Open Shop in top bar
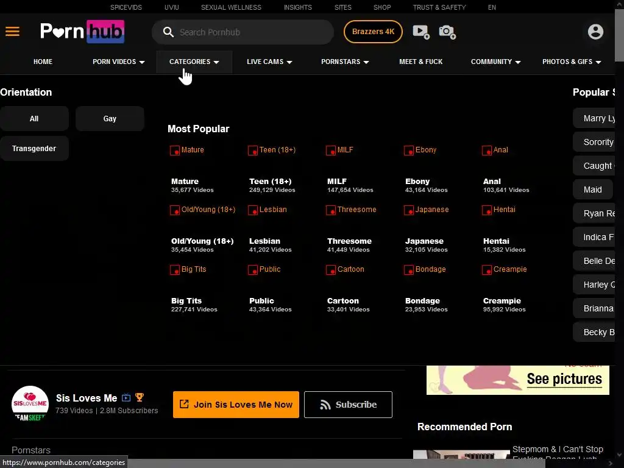 [x=382, y=7]
